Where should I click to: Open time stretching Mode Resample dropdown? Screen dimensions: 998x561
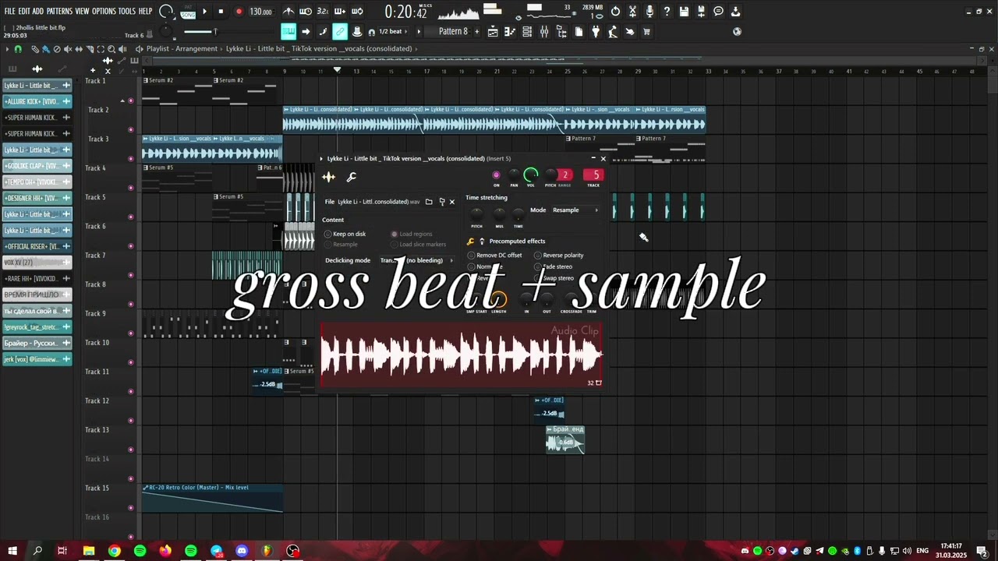575,210
